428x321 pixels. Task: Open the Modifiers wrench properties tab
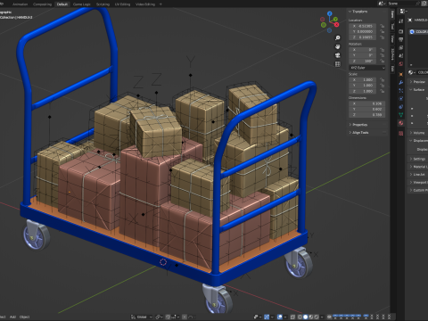click(401, 83)
